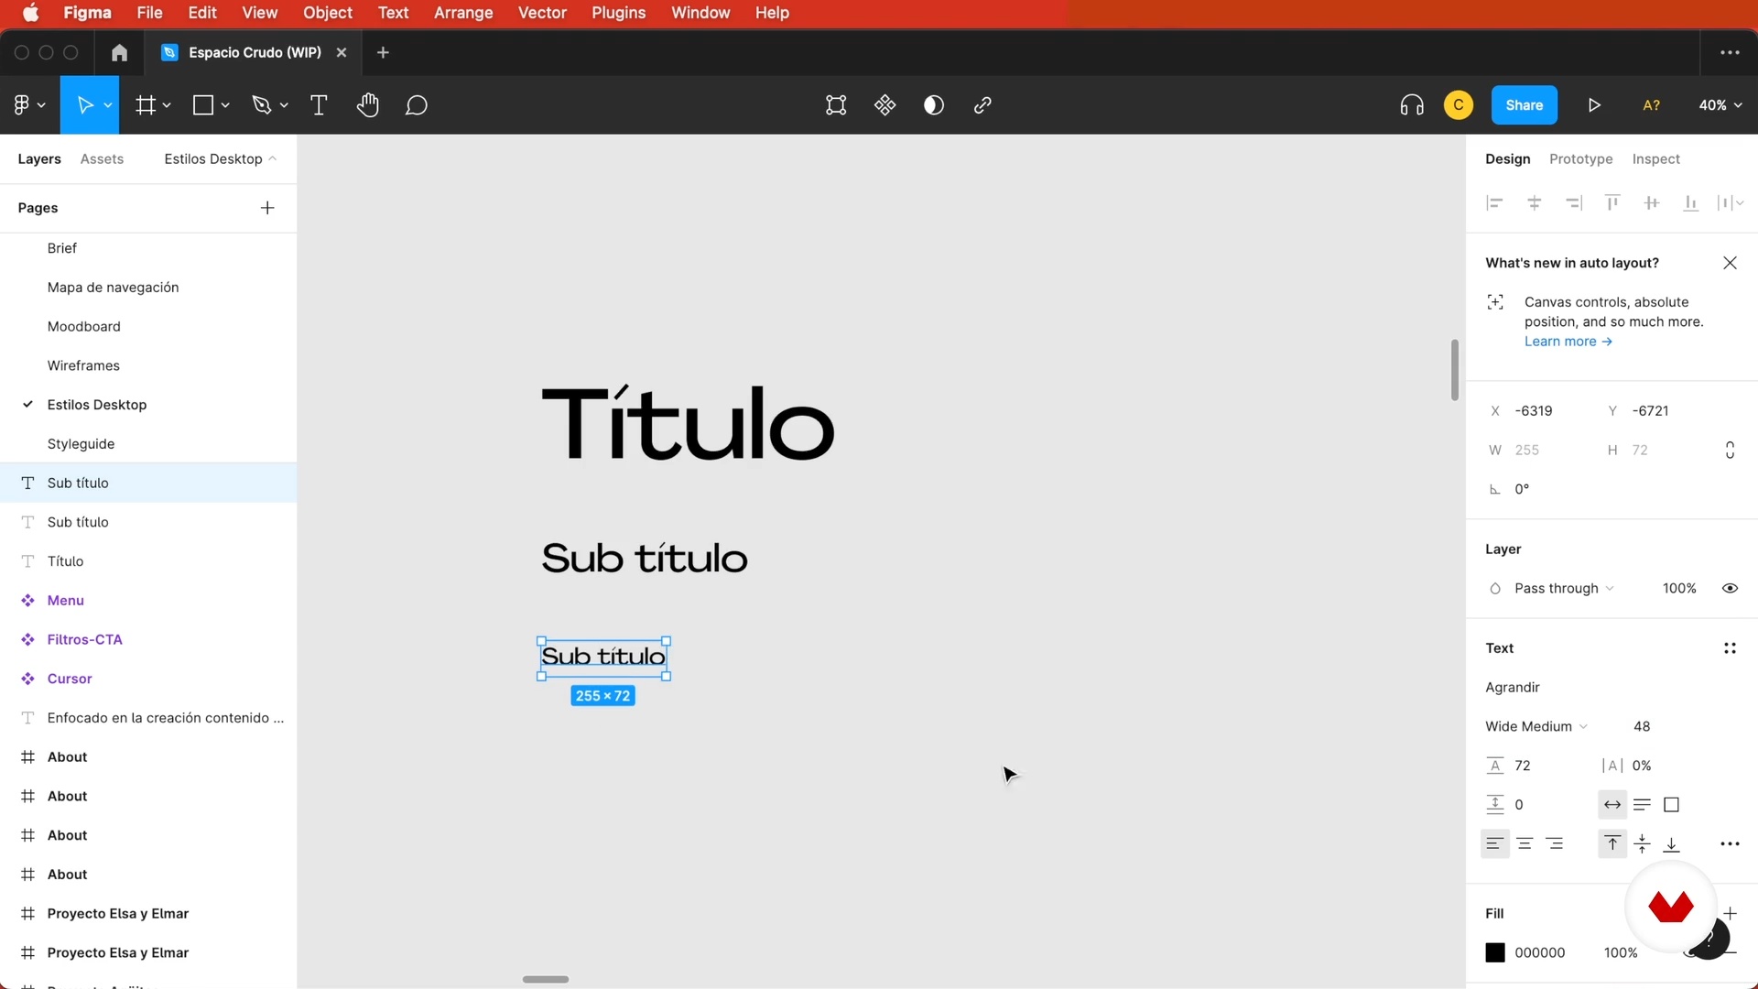Viewport: 1758px width, 989px height.
Task: Set text vertical align middle
Action: [1643, 844]
